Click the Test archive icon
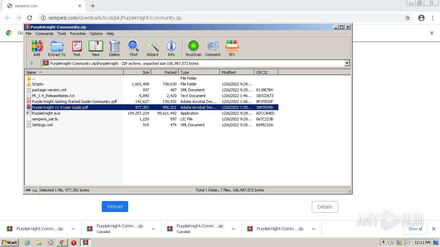This screenshot has height=247, width=440. pyautogui.click(x=77, y=48)
